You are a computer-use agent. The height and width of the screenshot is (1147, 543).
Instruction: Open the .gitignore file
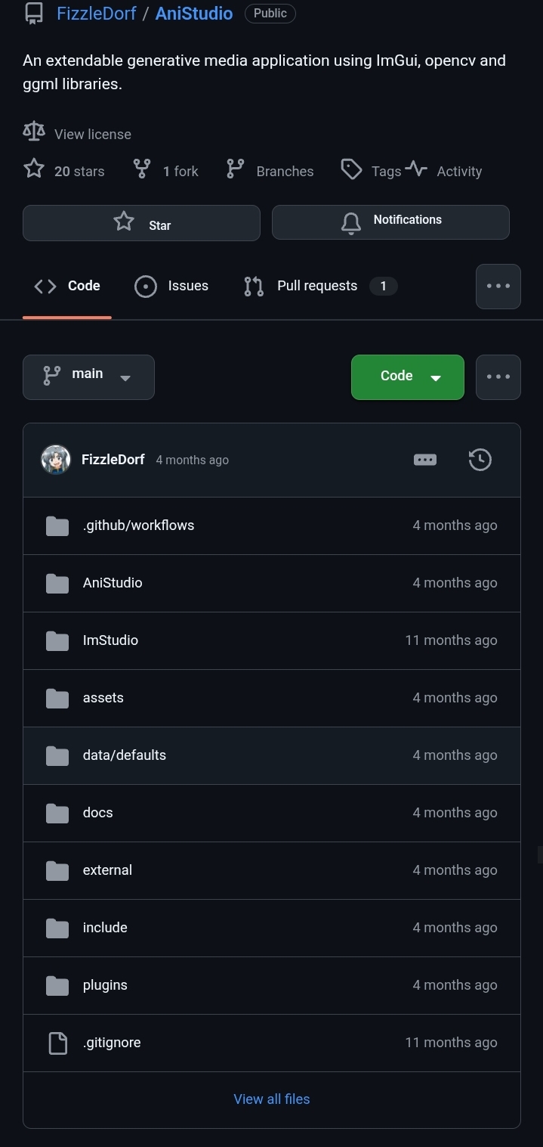tap(112, 1043)
